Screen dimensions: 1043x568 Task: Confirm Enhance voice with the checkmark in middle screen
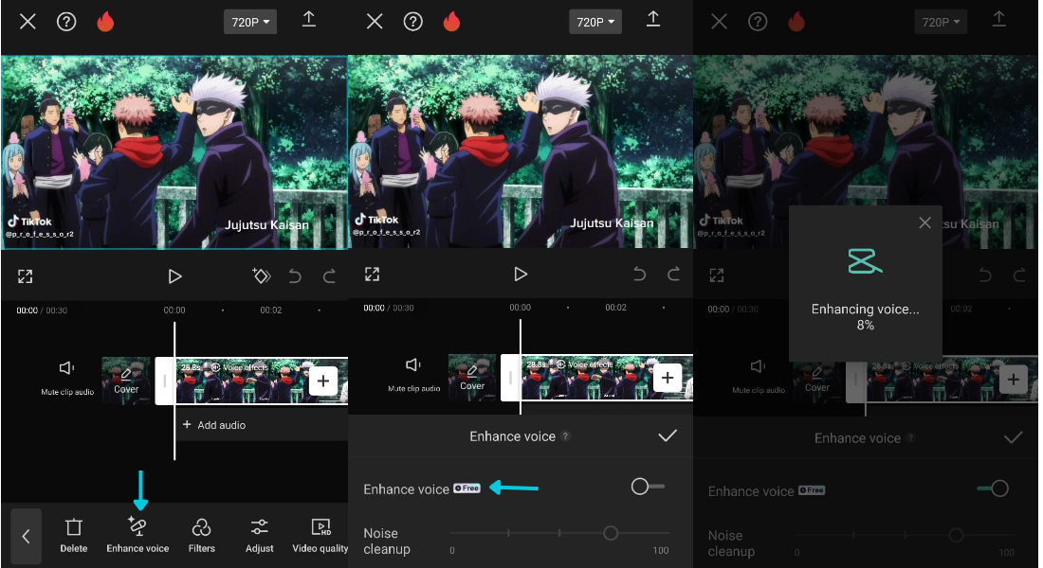(668, 435)
